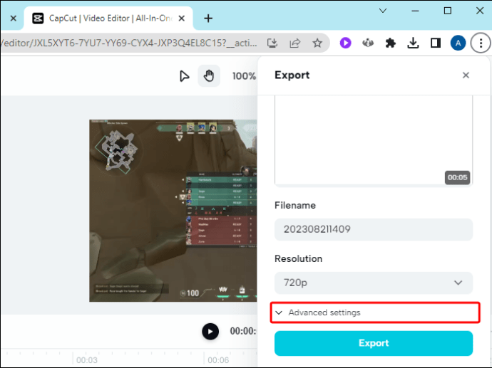This screenshot has width=492, height=368.
Task: Minimize the browser window
Action: pyautogui.click(x=415, y=11)
